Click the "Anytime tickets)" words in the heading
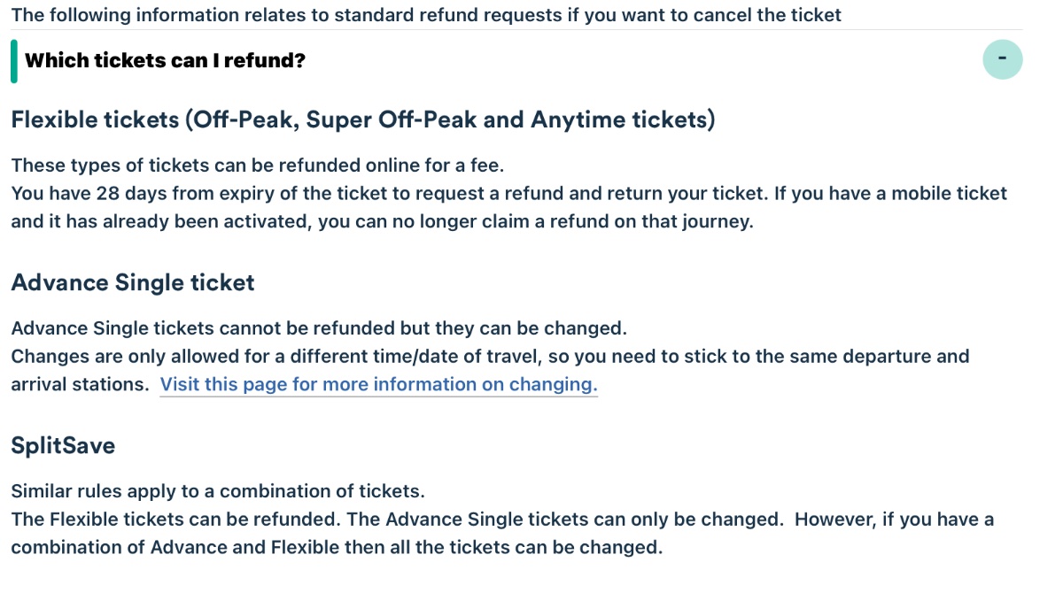The image size is (1063, 593). click(622, 119)
